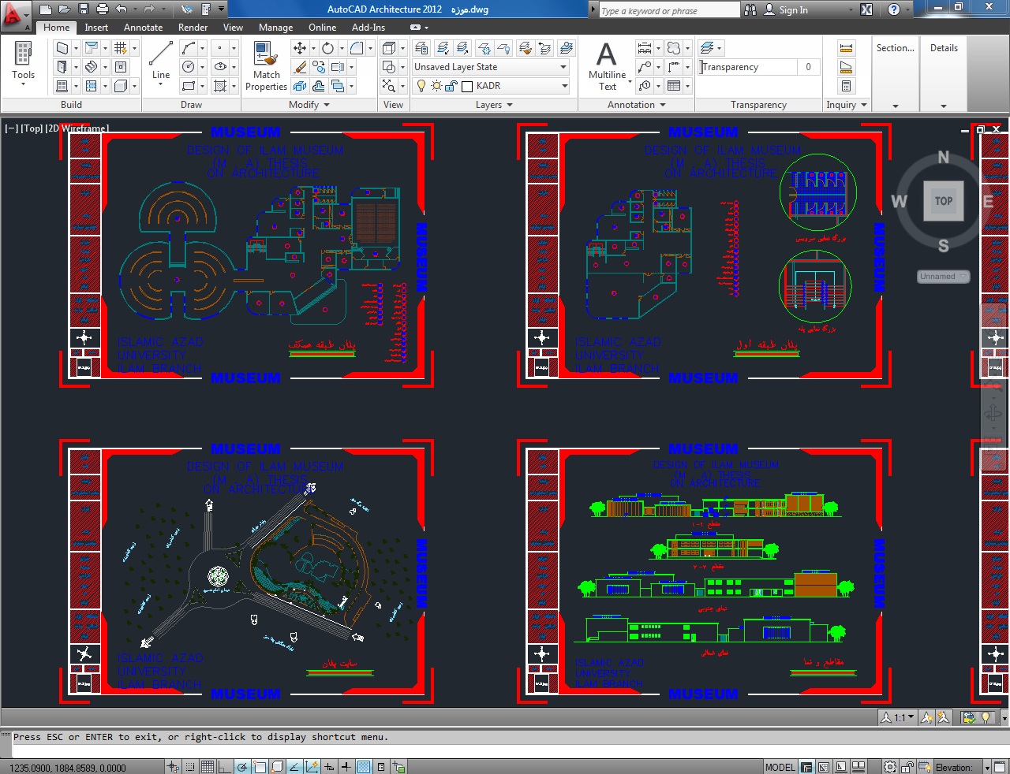This screenshot has height=774, width=1010.
Task: Toggle Grid Display in status bar
Action: coord(207,766)
